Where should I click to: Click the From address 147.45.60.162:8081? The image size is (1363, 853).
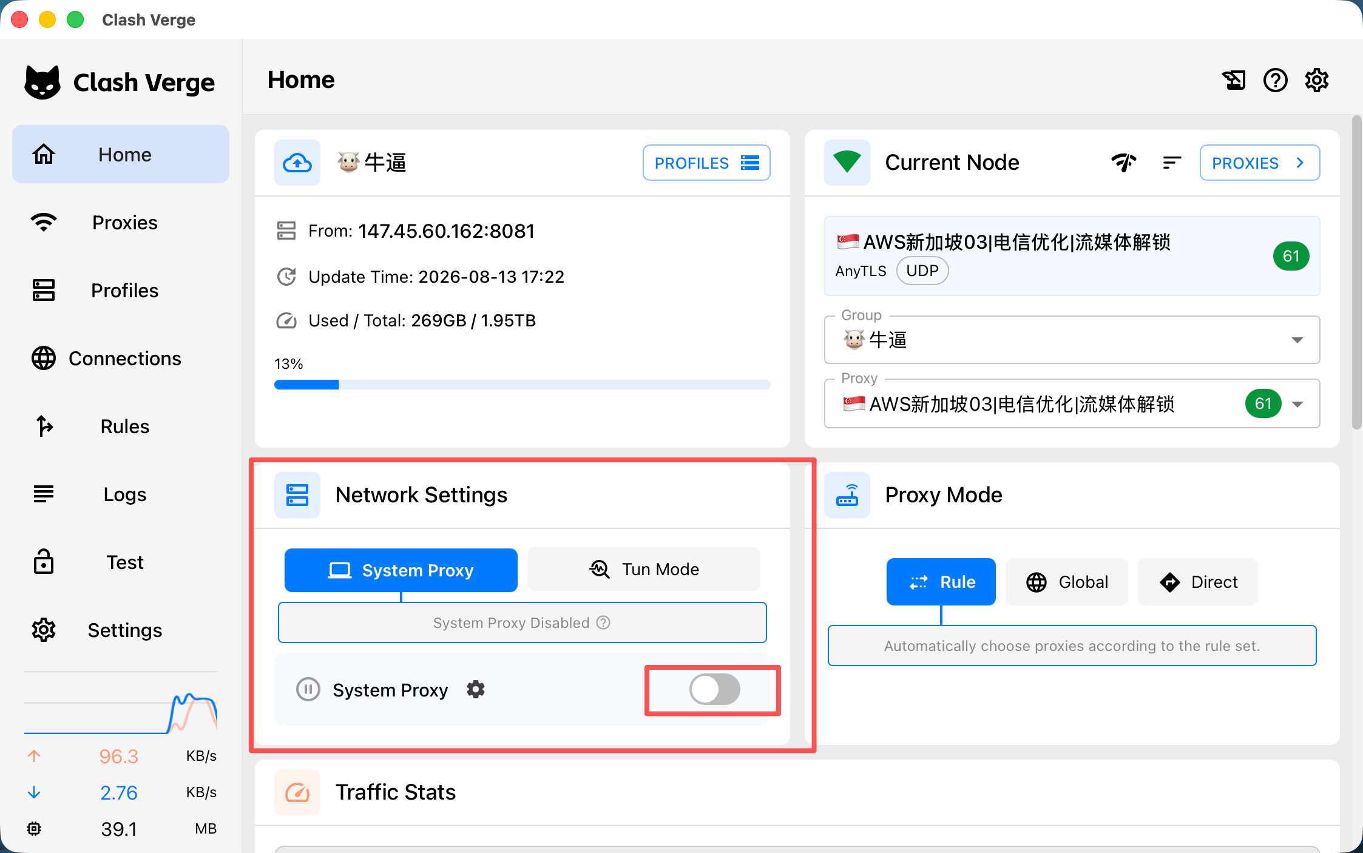click(446, 231)
